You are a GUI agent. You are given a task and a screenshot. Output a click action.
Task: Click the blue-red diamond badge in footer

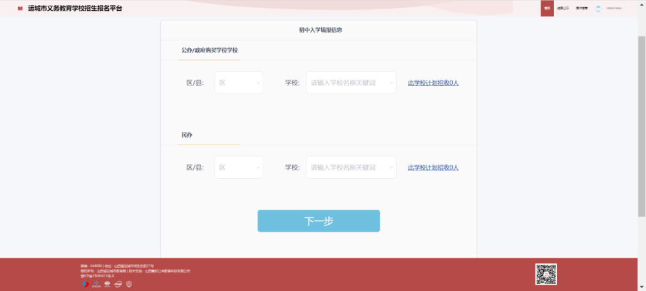[85, 283]
